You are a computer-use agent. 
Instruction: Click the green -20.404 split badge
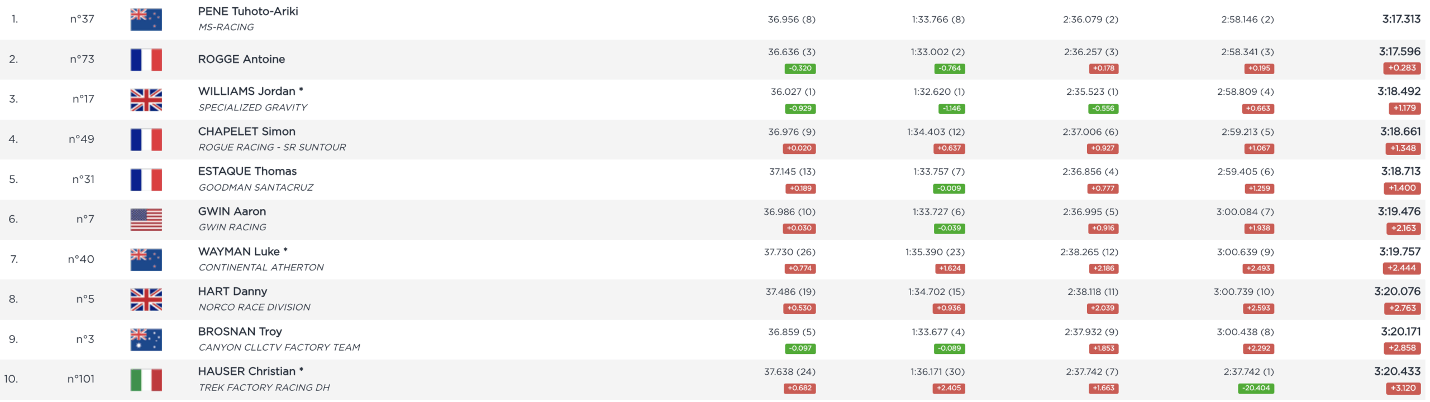(x=1256, y=388)
